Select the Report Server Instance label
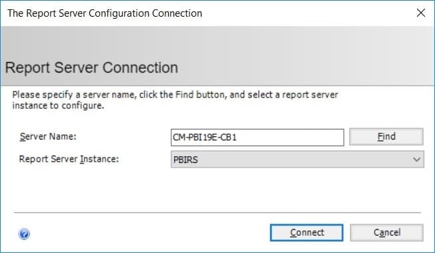Screen dimensions: 435x253 pos(69,159)
